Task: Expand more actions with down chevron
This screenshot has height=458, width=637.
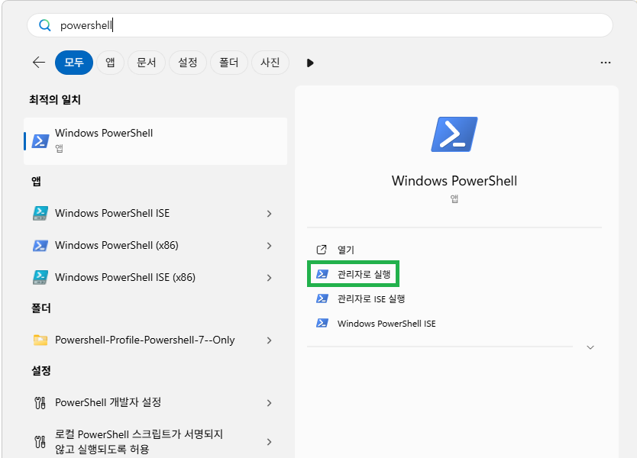Action: (x=590, y=347)
